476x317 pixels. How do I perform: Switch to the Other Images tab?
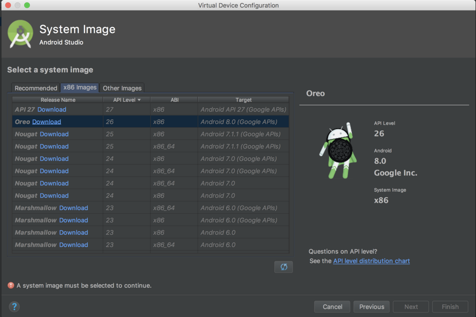(x=122, y=88)
